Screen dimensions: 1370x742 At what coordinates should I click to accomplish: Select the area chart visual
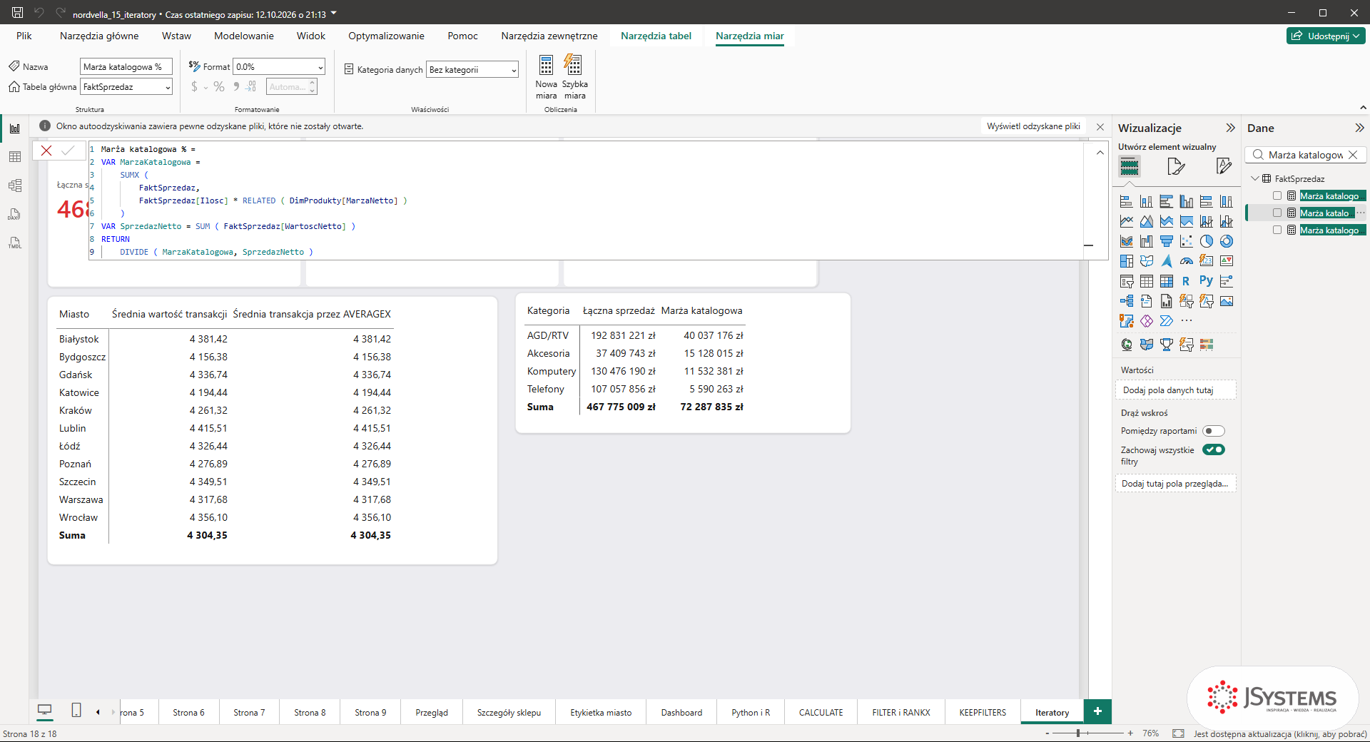point(1147,221)
